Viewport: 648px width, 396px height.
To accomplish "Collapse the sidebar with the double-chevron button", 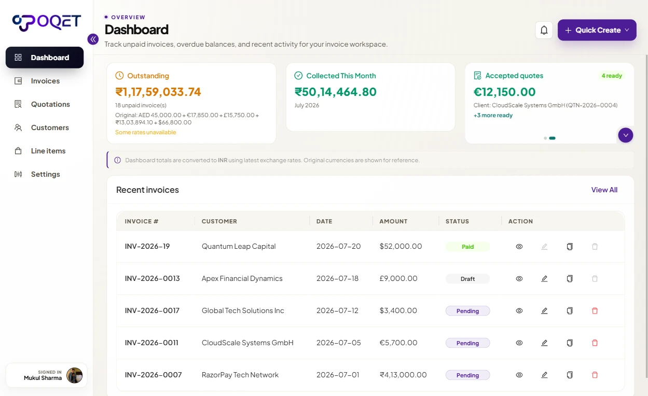I will pos(93,39).
